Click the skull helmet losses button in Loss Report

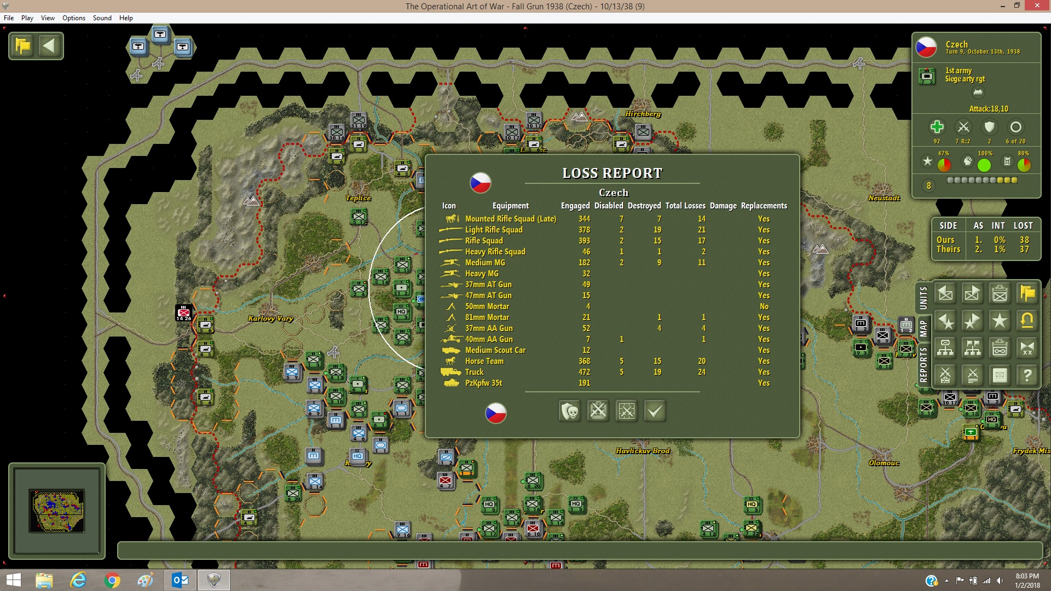570,410
